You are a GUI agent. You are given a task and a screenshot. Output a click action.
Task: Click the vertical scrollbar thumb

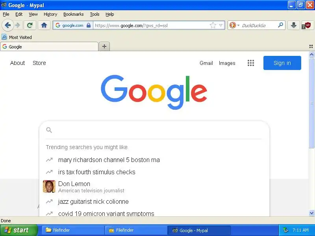(311, 103)
